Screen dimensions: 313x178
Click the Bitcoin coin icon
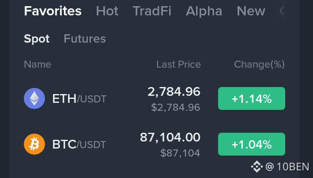(34, 144)
